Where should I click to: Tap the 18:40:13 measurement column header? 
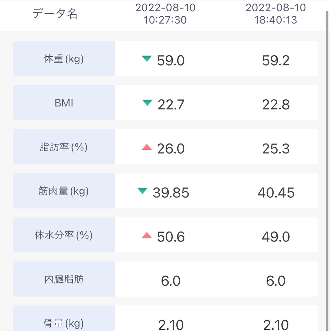(276, 14)
